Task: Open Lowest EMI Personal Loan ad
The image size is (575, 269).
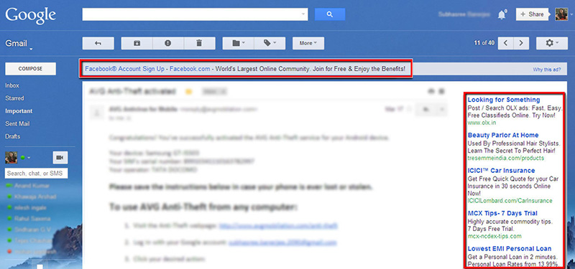Action: pyautogui.click(x=510, y=248)
